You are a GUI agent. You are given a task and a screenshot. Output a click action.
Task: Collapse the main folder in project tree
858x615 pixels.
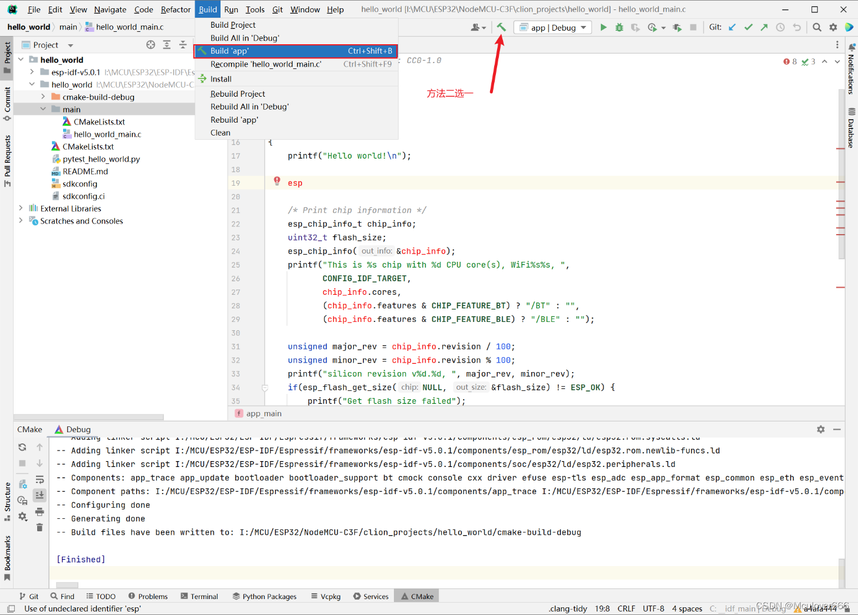point(43,109)
